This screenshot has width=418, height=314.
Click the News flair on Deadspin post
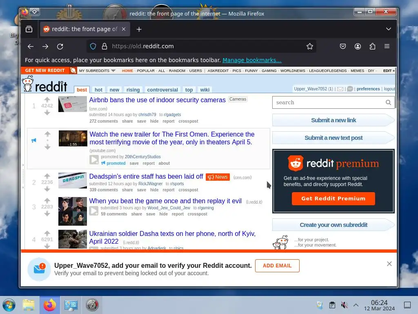[x=218, y=177]
